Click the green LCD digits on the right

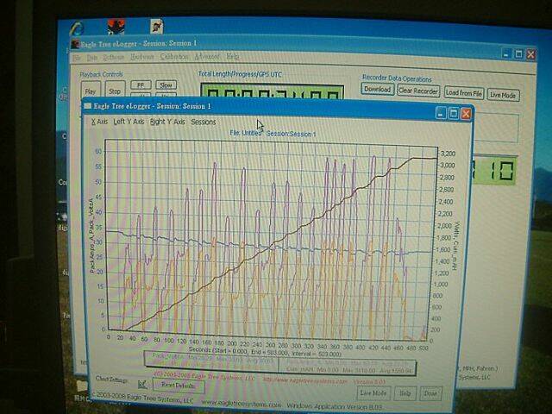495,172
